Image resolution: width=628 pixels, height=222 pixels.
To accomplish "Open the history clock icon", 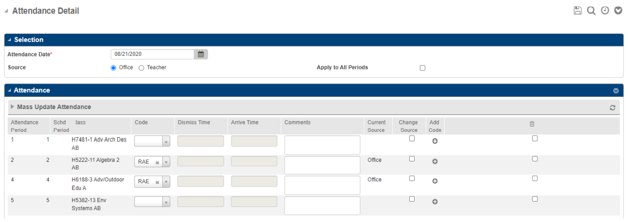I will (x=605, y=11).
